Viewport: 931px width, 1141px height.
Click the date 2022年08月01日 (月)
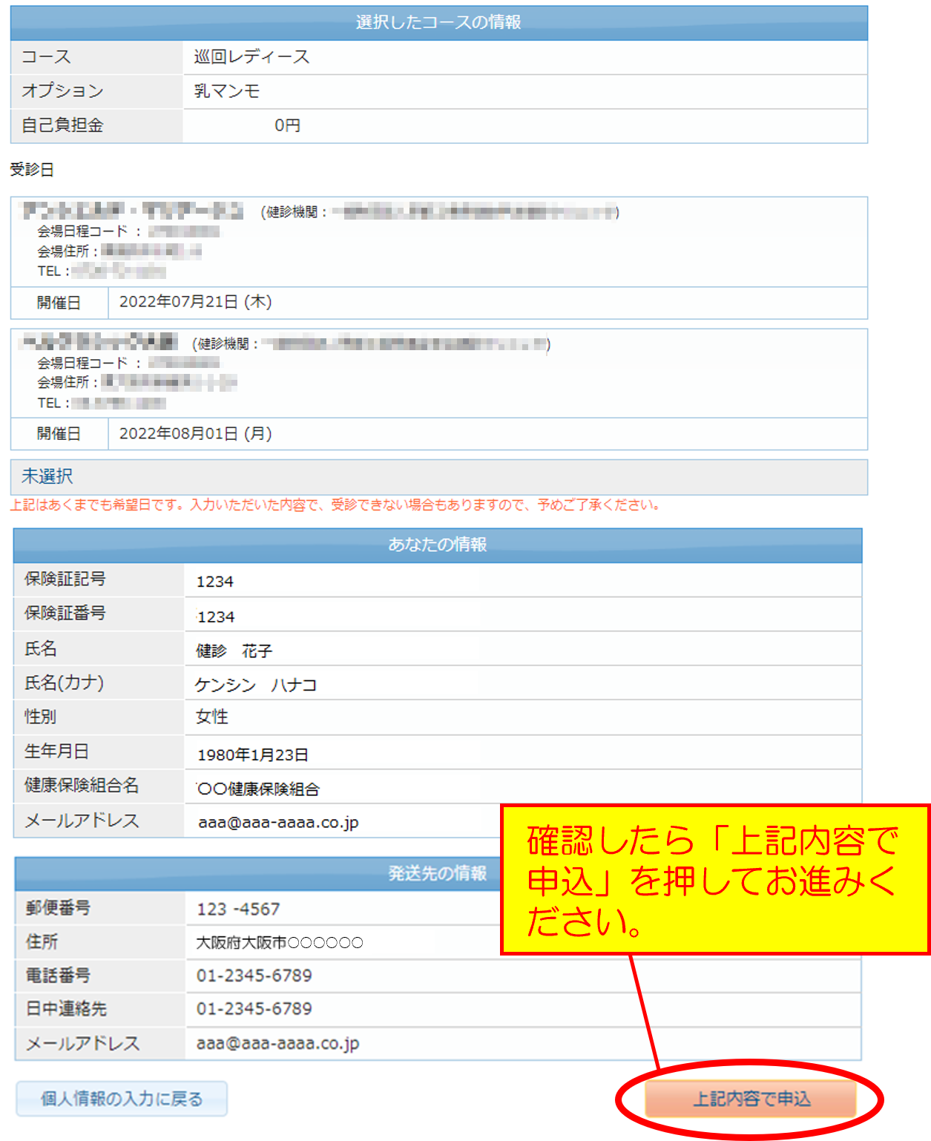196,433
